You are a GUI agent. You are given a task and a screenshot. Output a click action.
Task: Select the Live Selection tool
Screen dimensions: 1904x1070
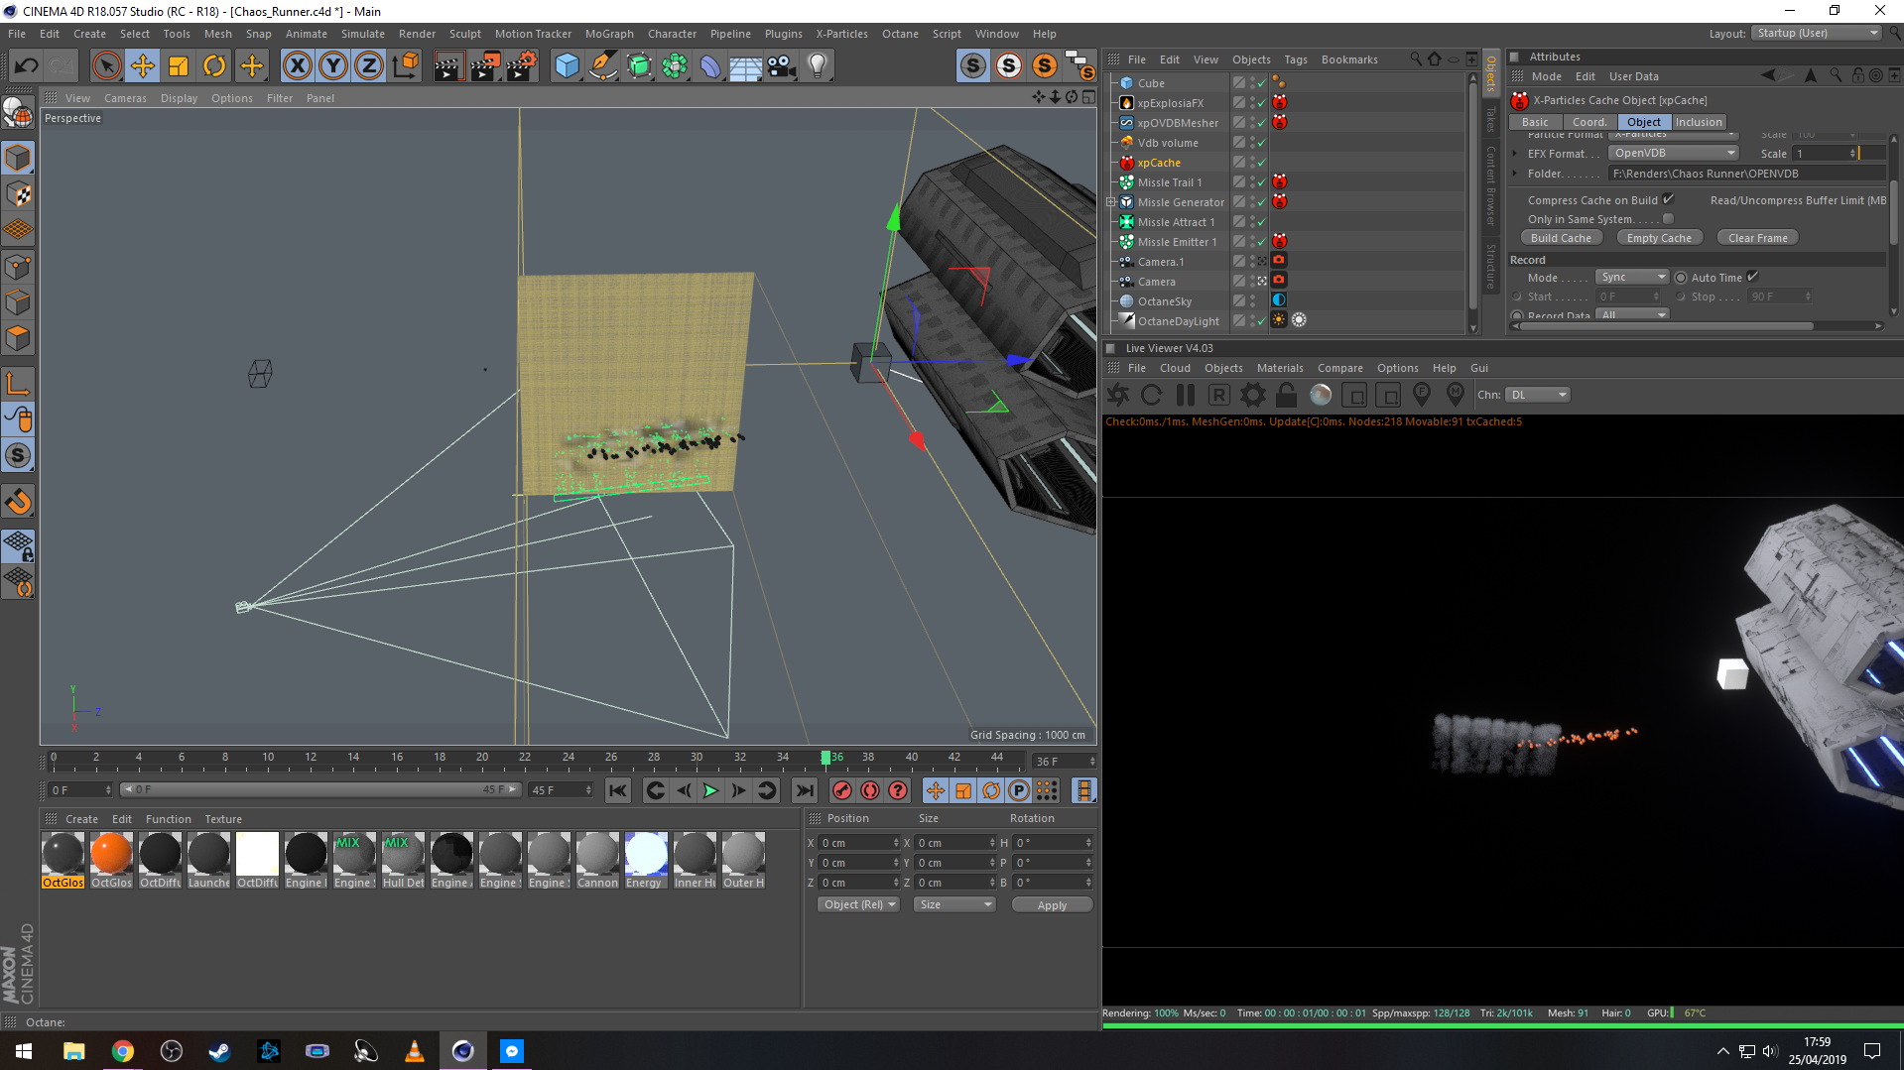[x=106, y=66]
